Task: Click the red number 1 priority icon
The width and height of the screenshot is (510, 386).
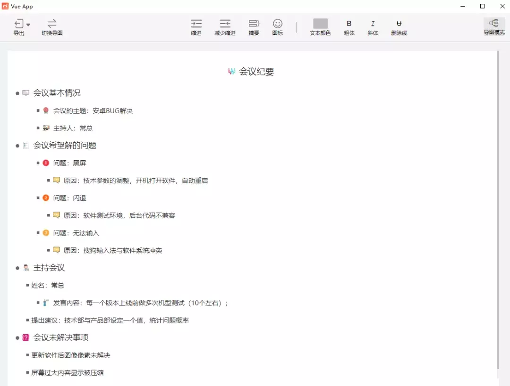Action: point(46,163)
